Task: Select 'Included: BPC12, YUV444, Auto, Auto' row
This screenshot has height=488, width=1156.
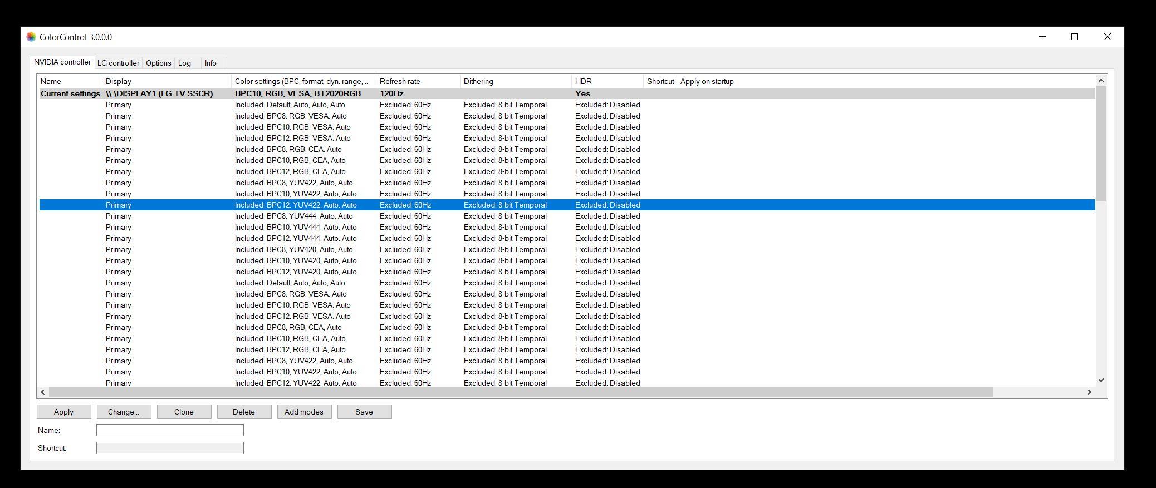Action: pyautogui.click(x=567, y=238)
